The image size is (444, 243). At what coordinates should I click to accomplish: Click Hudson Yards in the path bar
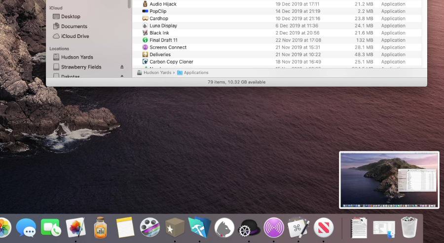pos(157,72)
